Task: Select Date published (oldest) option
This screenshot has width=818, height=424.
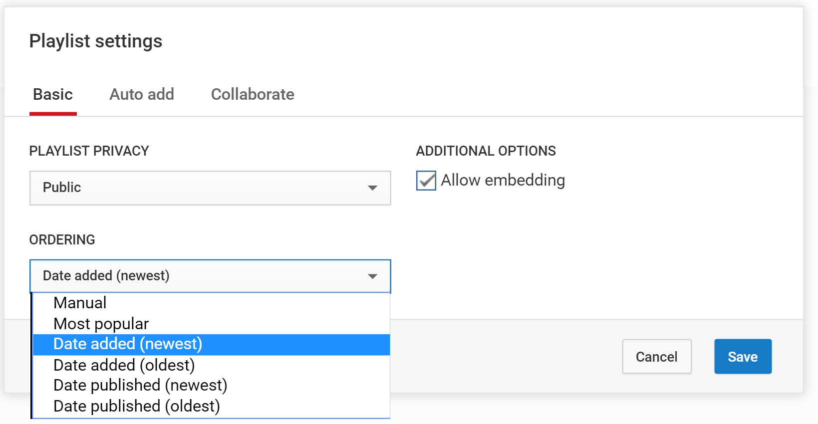Action: point(211,407)
